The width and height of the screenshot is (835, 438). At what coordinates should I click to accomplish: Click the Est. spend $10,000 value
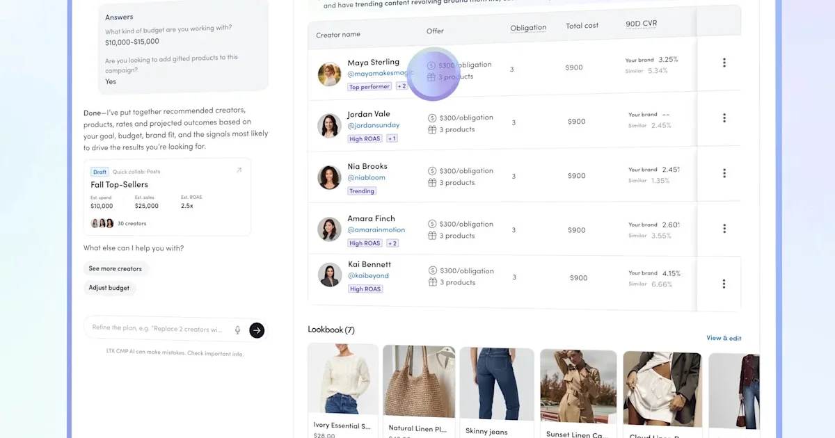[x=102, y=206]
